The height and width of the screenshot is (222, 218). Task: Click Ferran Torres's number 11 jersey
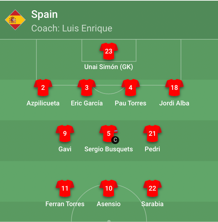65,188
